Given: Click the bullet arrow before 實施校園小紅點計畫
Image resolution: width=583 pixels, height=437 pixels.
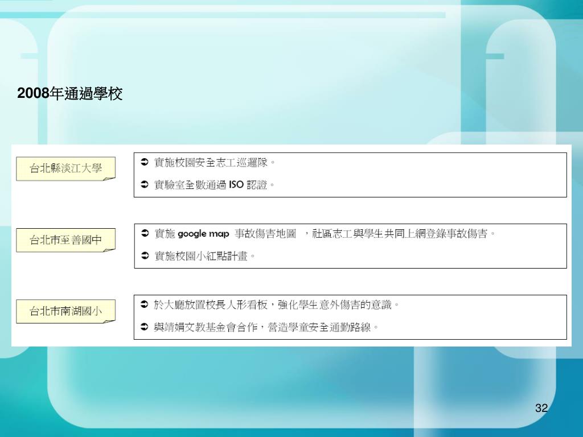Looking at the screenshot, I should tap(145, 255).
